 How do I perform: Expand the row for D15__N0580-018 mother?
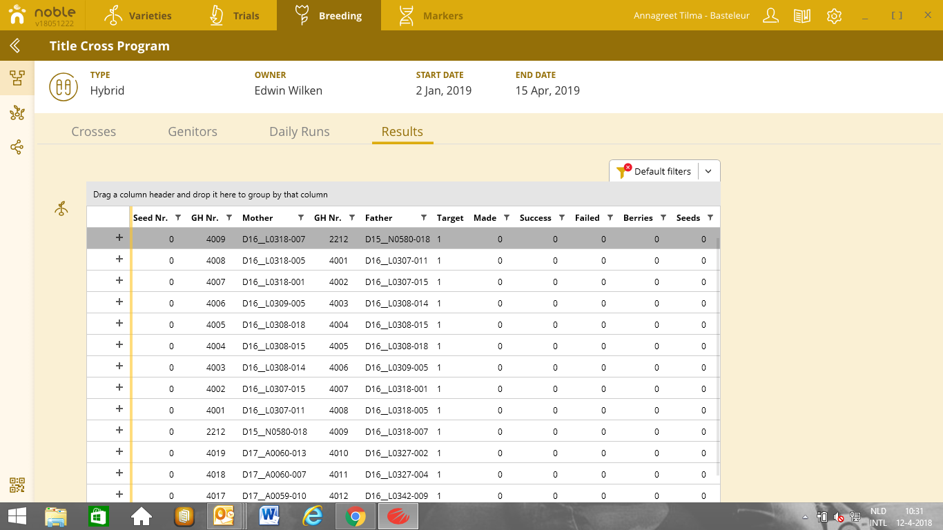119,431
